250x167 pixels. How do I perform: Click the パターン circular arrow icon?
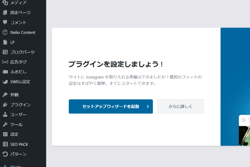click(x=5, y=154)
